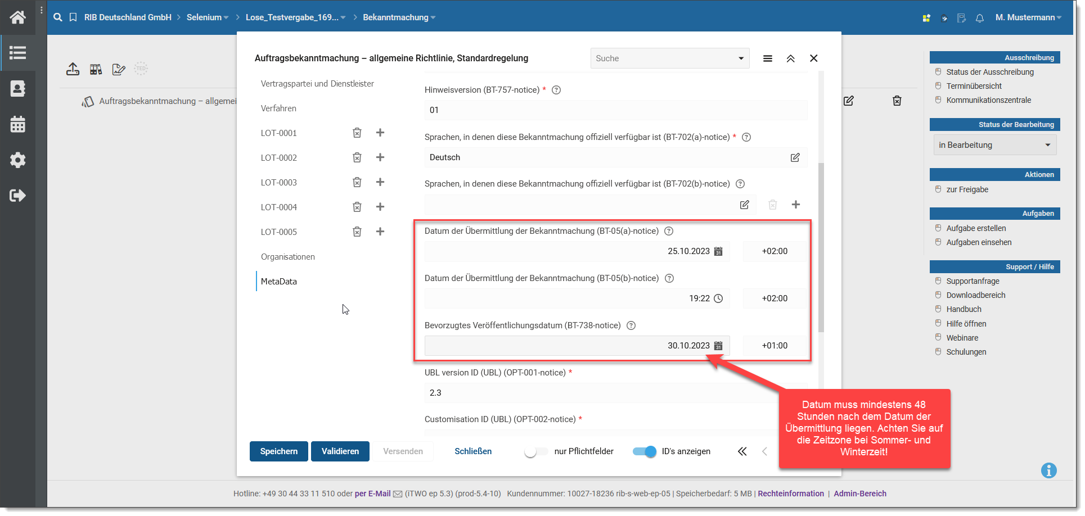The height and width of the screenshot is (516, 1085).
Task: Open the M. Mustermann user menu
Action: click(x=1028, y=17)
